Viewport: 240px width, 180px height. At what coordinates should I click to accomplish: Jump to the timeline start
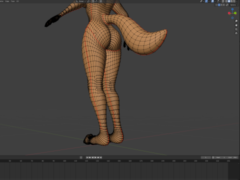pos(87,157)
